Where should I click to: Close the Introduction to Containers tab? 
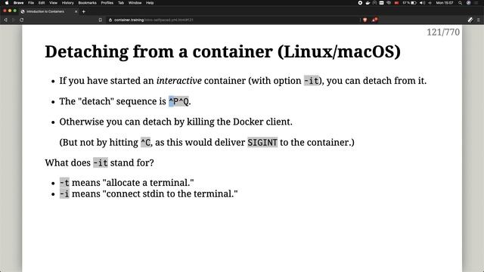76,11
